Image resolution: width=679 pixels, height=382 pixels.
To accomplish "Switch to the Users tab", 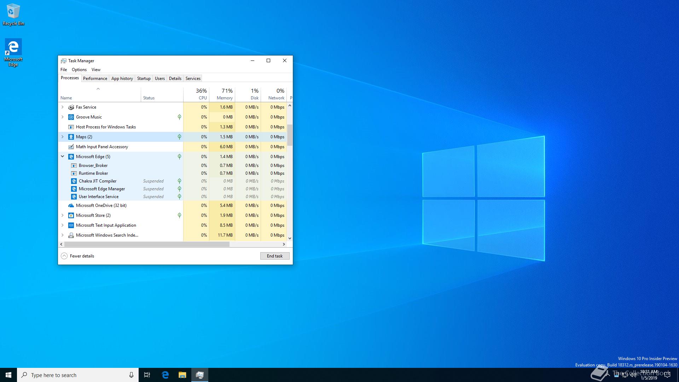I will (160, 79).
